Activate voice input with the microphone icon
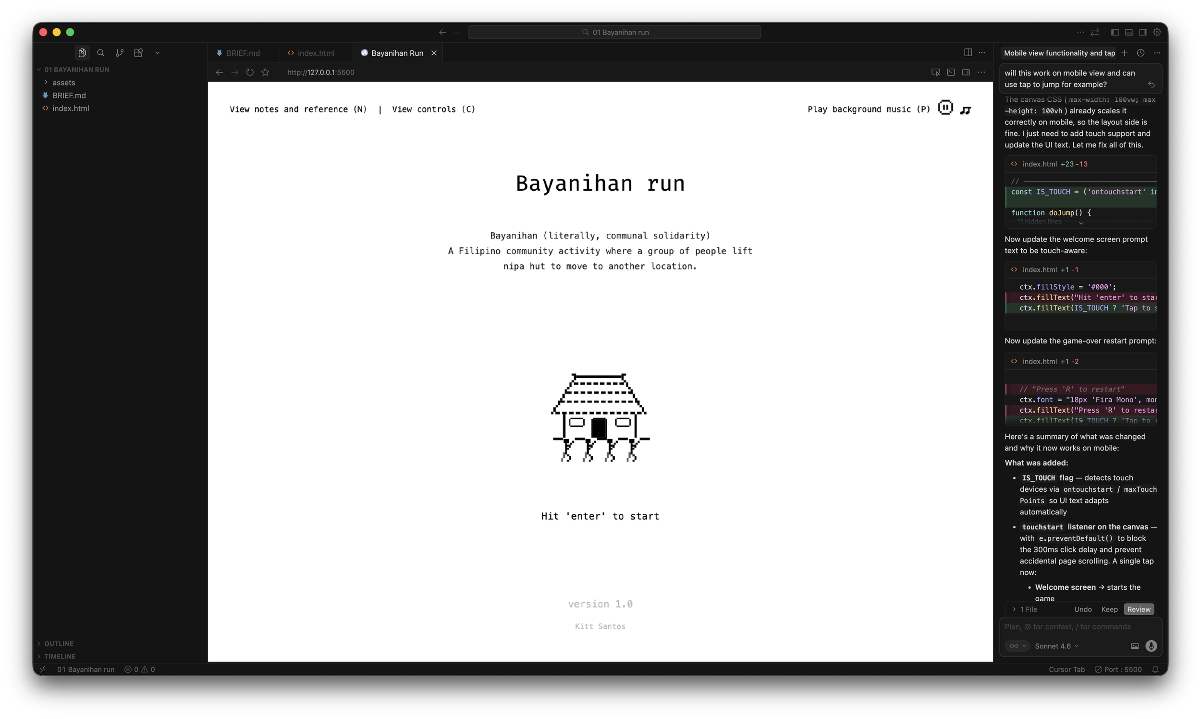Screen dimensions: 1201x719 1152,646
